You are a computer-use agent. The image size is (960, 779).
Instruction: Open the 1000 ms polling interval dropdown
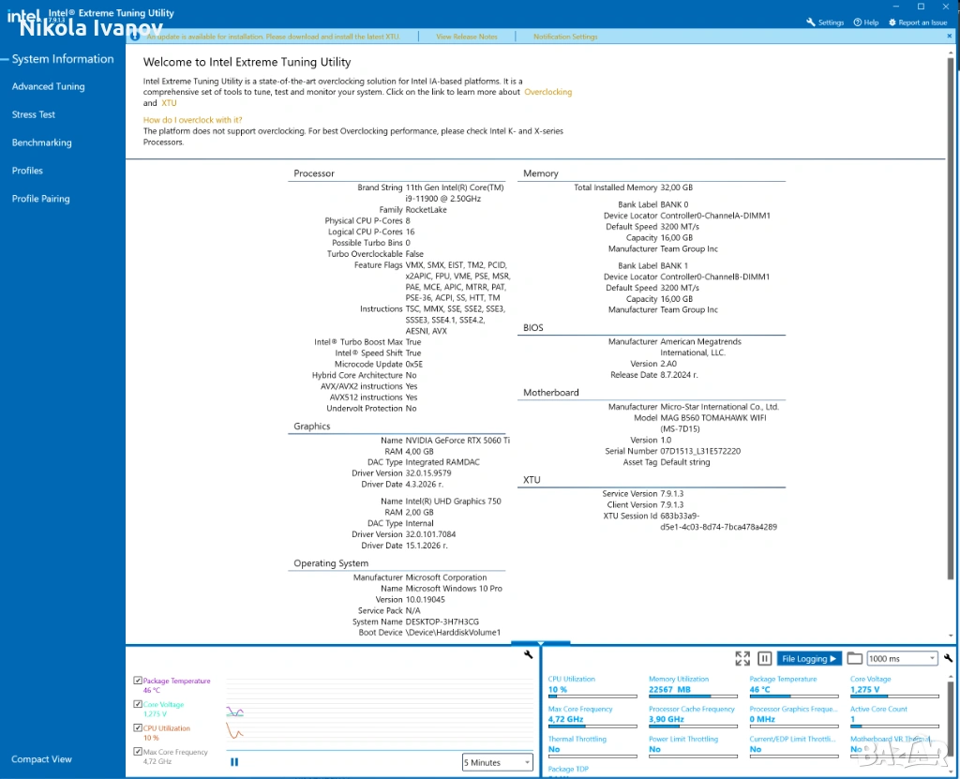902,659
